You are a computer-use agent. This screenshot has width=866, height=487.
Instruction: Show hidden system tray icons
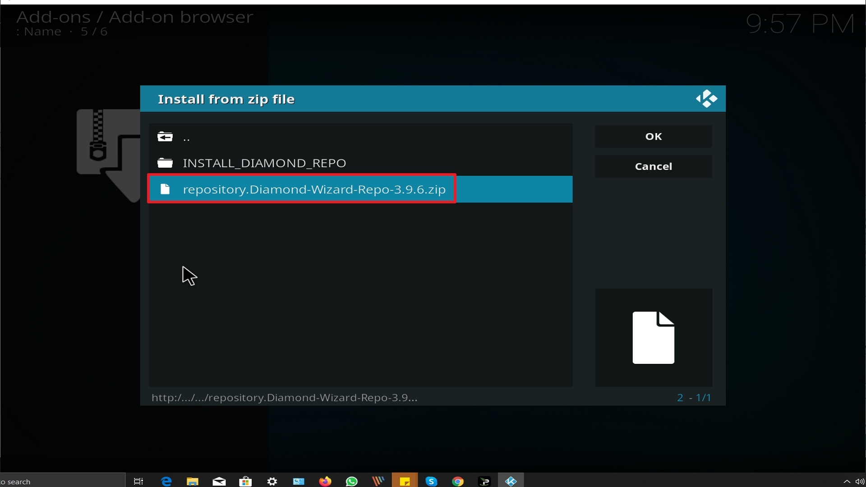click(x=847, y=481)
